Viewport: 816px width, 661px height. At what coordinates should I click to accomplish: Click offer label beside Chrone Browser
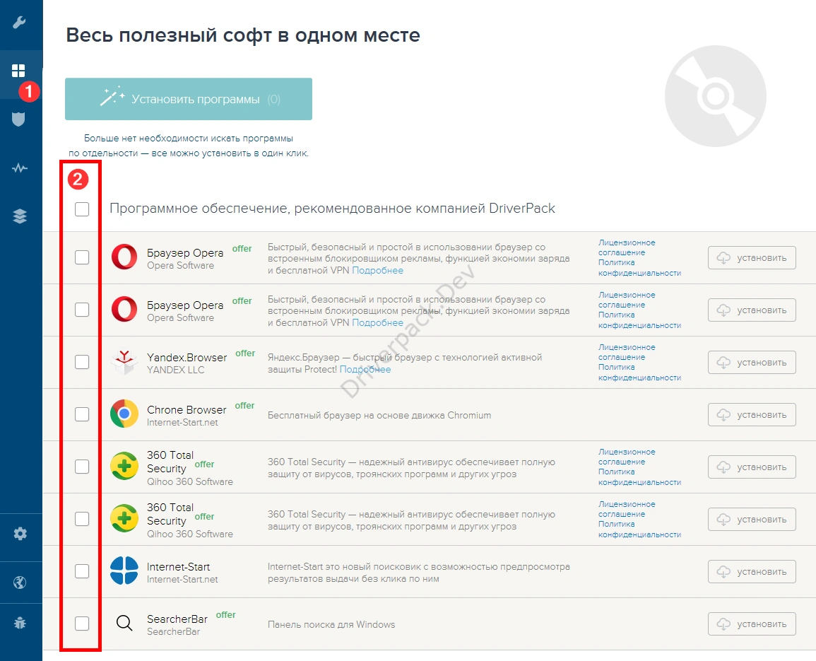tap(244, 405)
